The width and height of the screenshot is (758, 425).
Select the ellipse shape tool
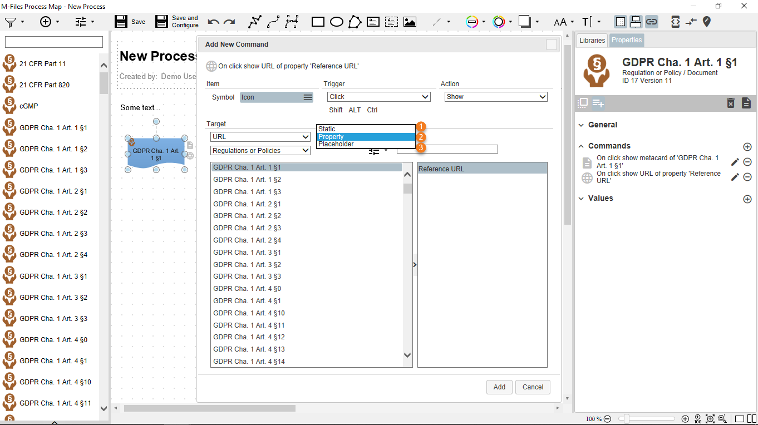(337, 22)
